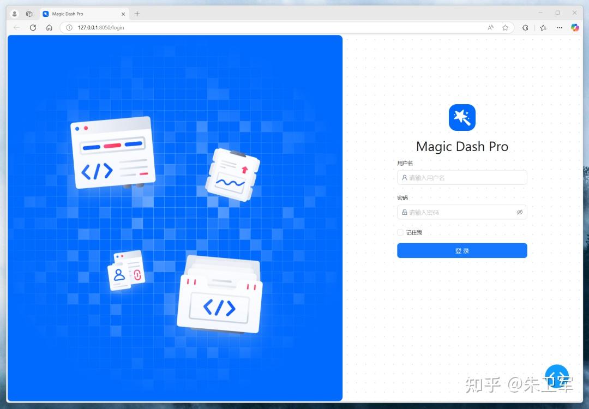This screenshot has height=409, width=589.
Task: Click the Magic Dash Pro magic wand logo
Action: 462,117
